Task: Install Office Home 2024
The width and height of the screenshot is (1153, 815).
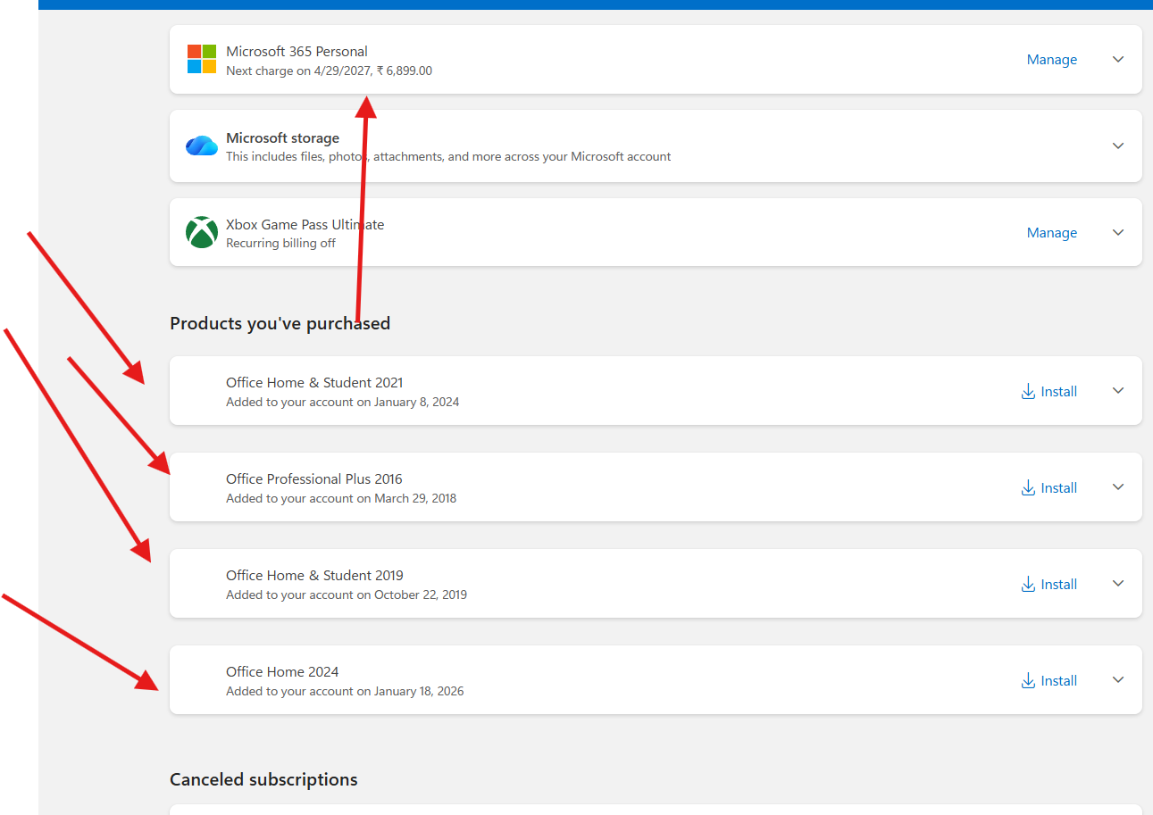Action: click(1049, 680)
